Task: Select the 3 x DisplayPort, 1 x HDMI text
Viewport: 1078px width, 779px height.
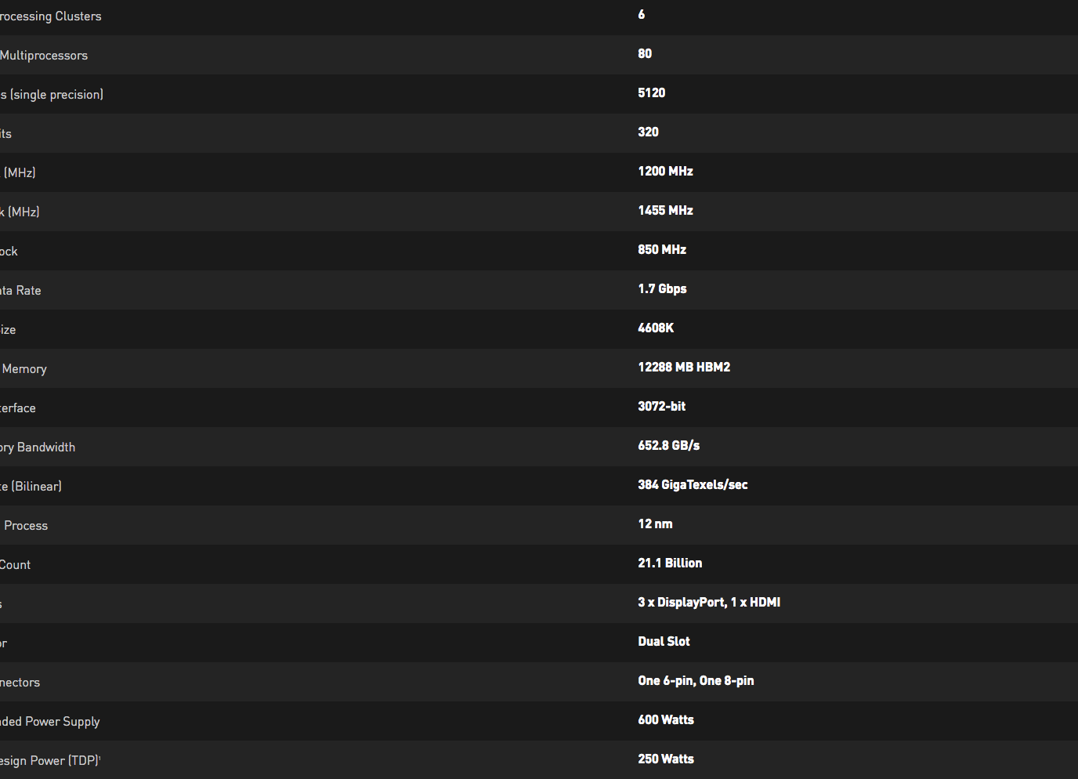Action: [x=709, y=602]
